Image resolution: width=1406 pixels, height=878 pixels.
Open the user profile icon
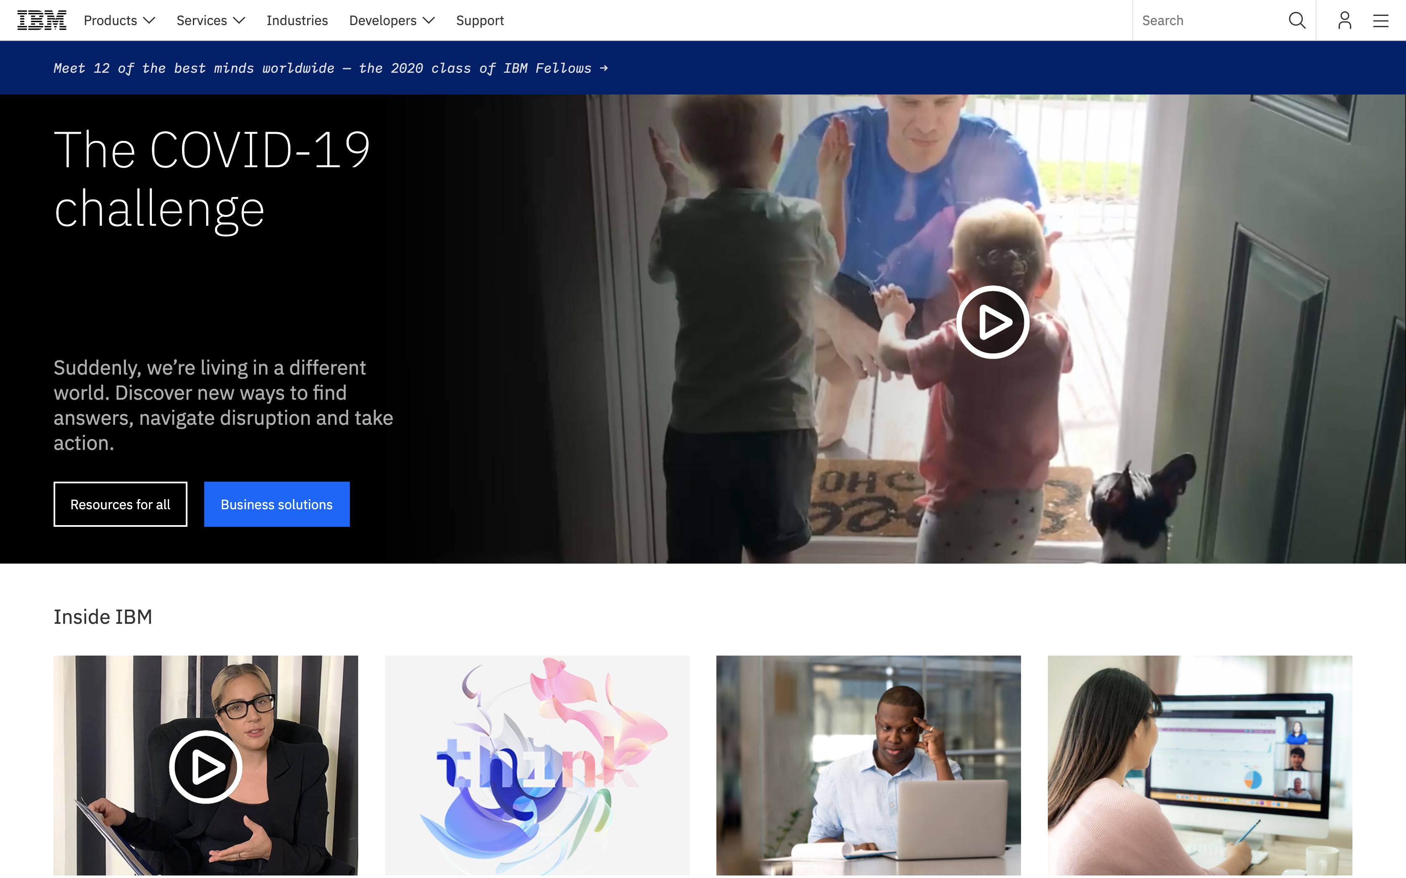1344,20
